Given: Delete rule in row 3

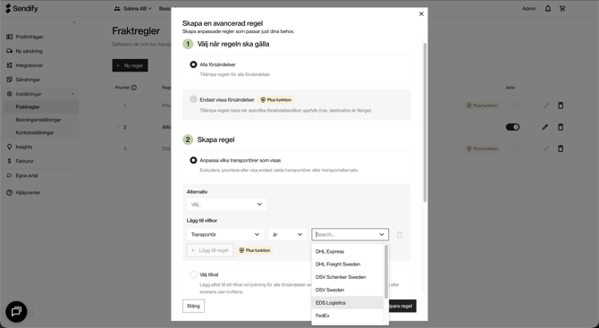Looking at the screenshot, I should (x=561, y=148).
